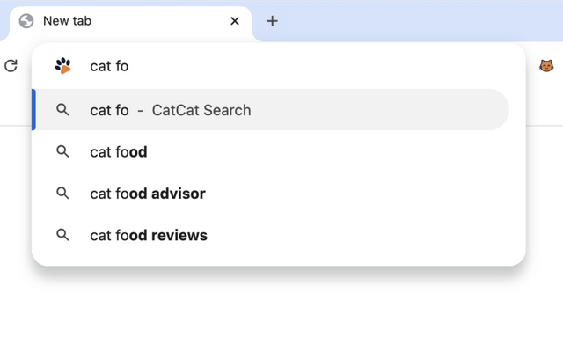
Task: Click blue selection bar on highlighted suggestion
Action: [x=33, y=109]
